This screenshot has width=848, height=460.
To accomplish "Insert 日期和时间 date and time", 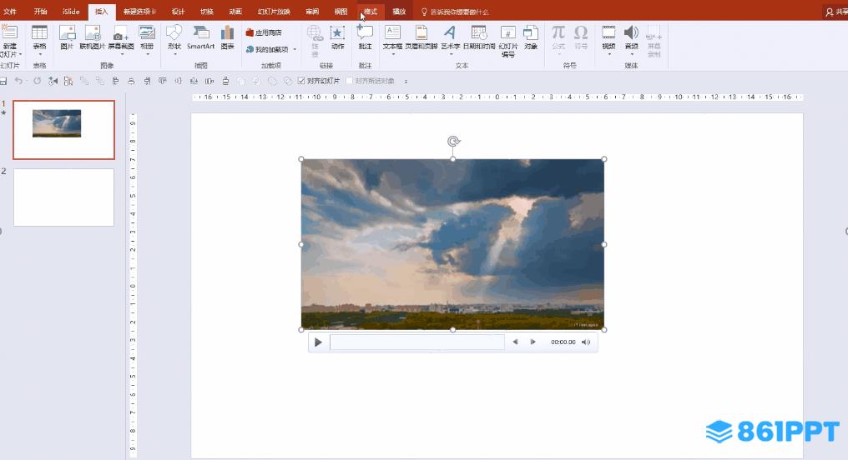I will point(479,37).
